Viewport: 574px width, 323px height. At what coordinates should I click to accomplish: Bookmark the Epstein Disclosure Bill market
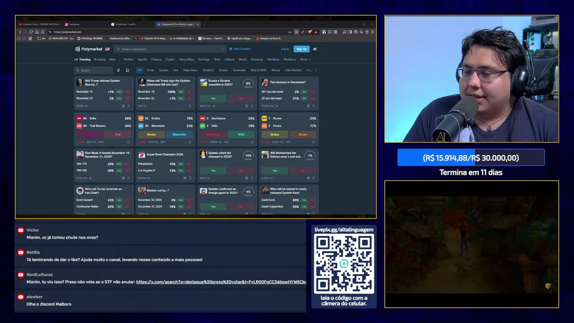(190, 106)
